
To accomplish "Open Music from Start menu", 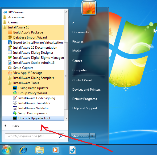I will point(77,51).
